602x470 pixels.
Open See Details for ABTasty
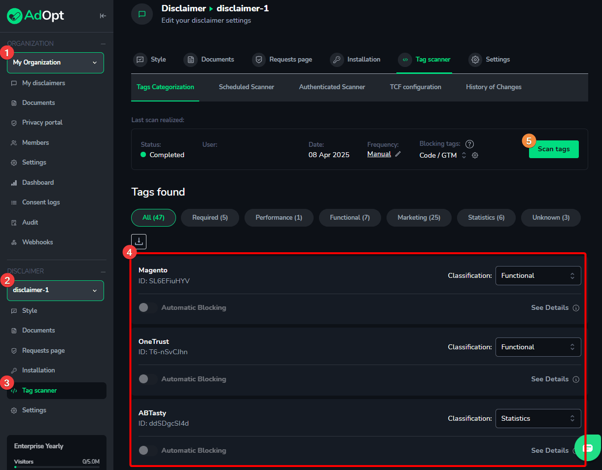[x=550, y=451]
